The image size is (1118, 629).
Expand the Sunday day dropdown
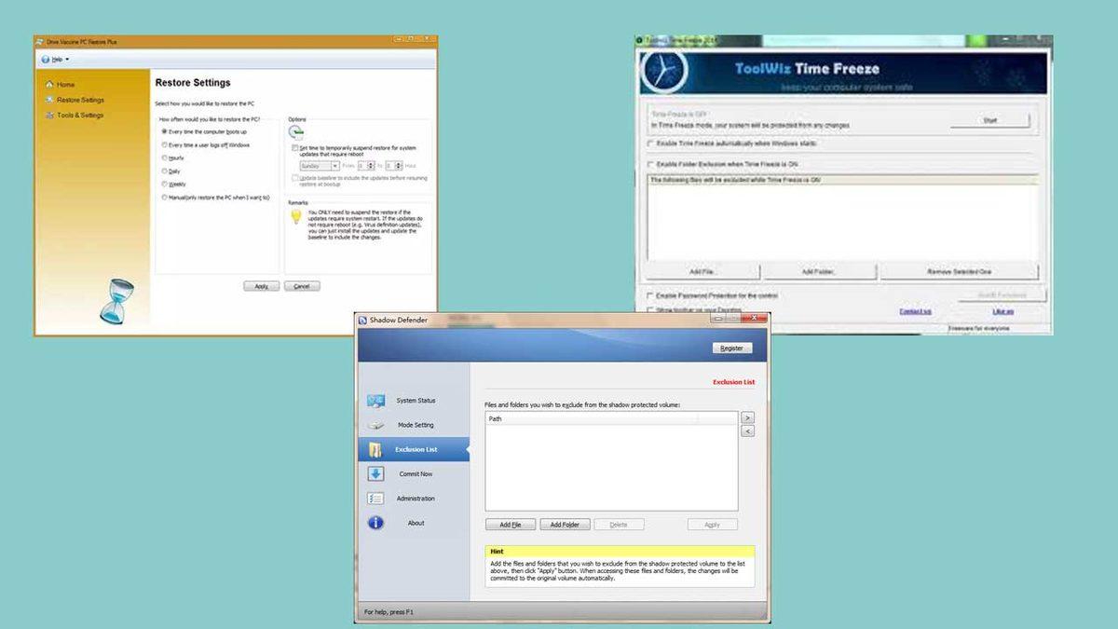(x=319, y=166)
